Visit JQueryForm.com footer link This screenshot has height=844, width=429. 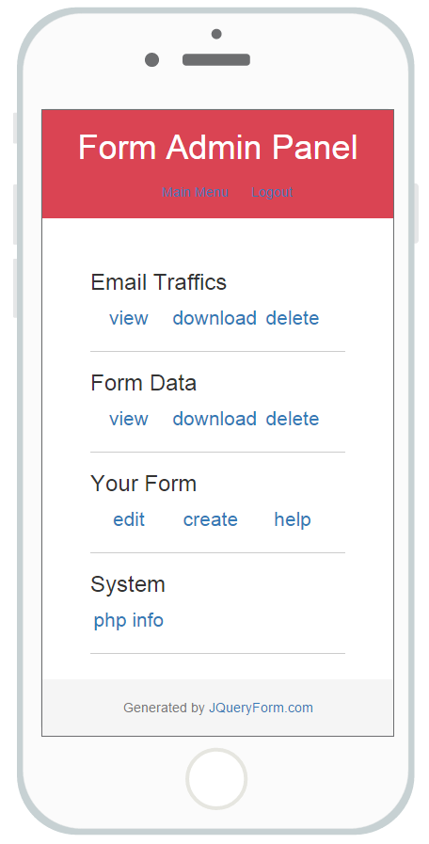pos(261,708)
